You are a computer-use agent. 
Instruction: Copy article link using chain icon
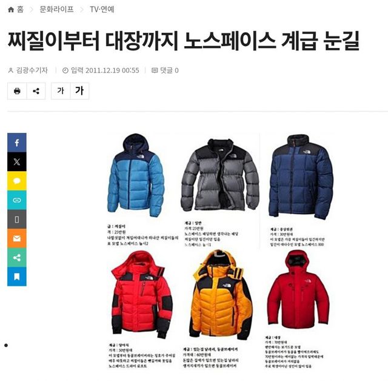17,200
